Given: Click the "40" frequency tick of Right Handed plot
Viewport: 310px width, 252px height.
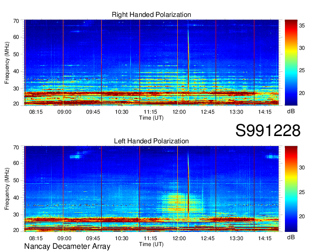Looking at the screenshot, I should click(16, 72).
